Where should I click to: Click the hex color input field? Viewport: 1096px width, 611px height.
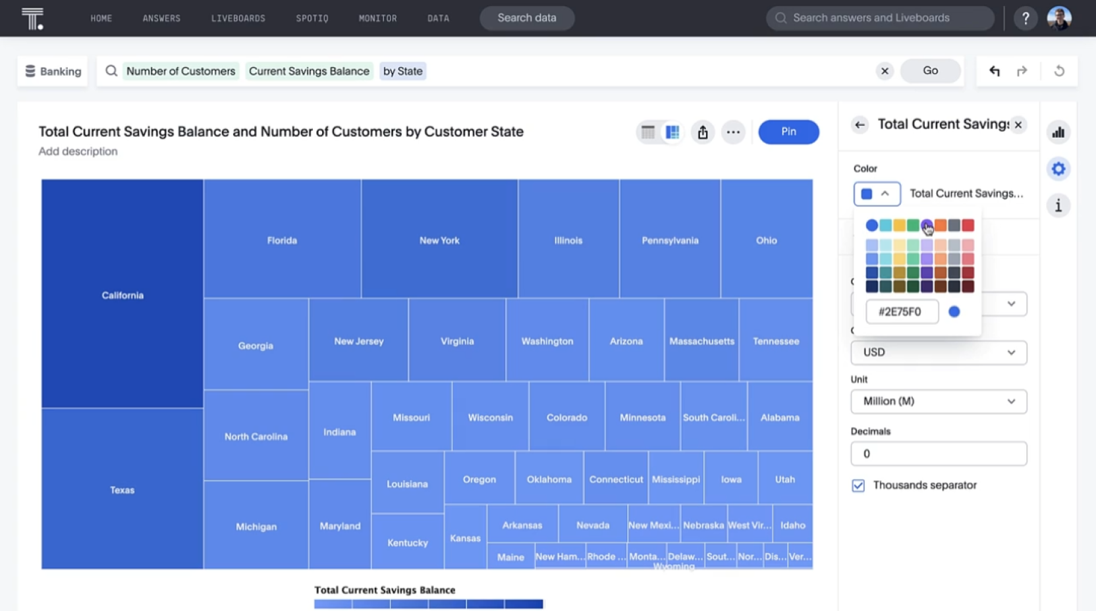(x=902, y=311)
